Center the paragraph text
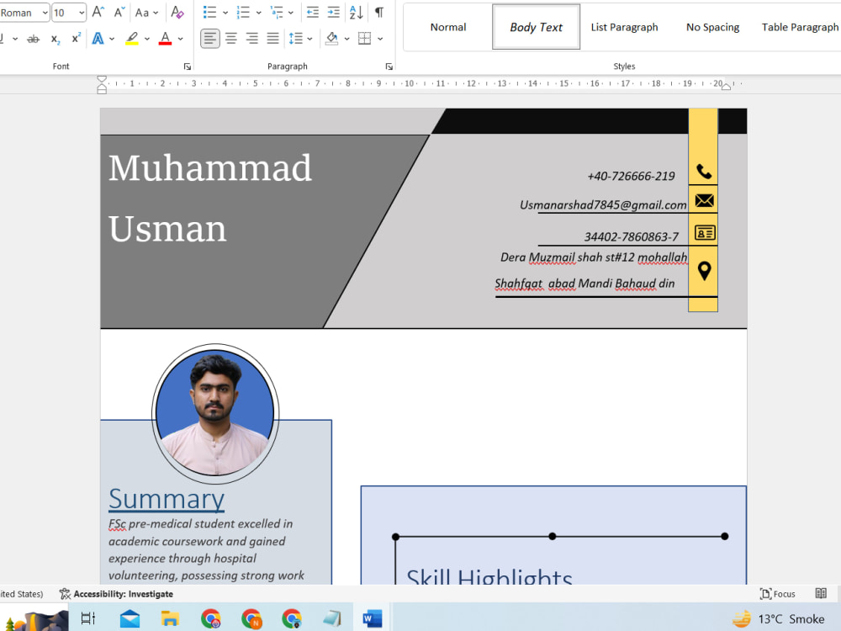 [231, 39]
